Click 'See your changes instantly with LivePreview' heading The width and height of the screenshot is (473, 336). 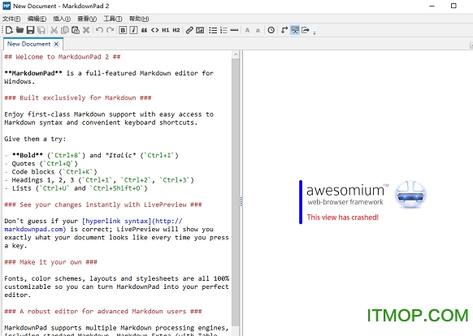point(103,205)
